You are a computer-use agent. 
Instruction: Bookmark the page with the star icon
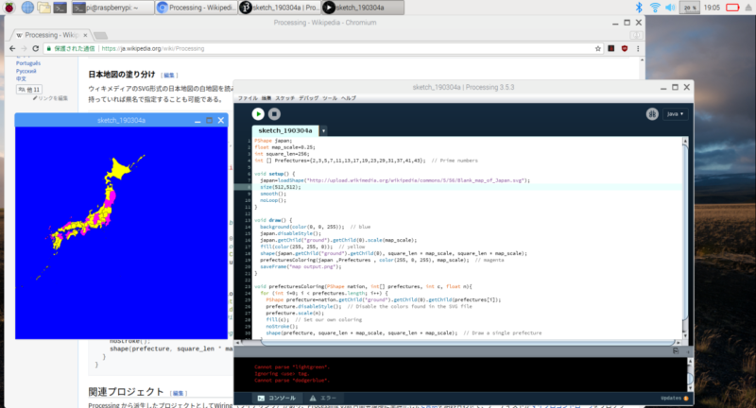click(598, 48)
